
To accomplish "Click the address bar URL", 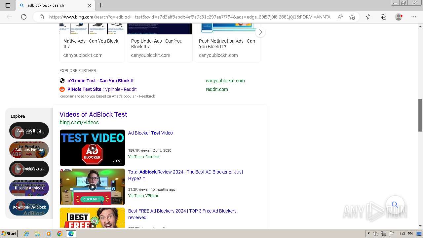I will [x=191, y=17].
